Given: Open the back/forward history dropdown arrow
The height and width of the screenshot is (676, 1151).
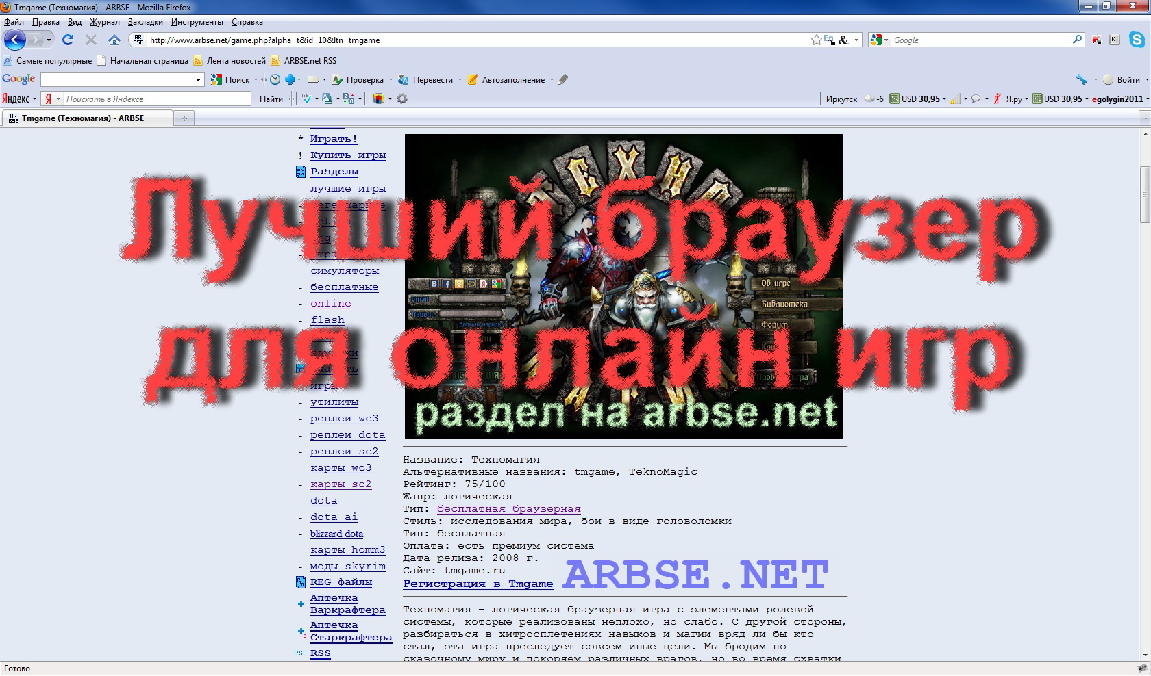Looking at the screenshot, I should [49, 40].
